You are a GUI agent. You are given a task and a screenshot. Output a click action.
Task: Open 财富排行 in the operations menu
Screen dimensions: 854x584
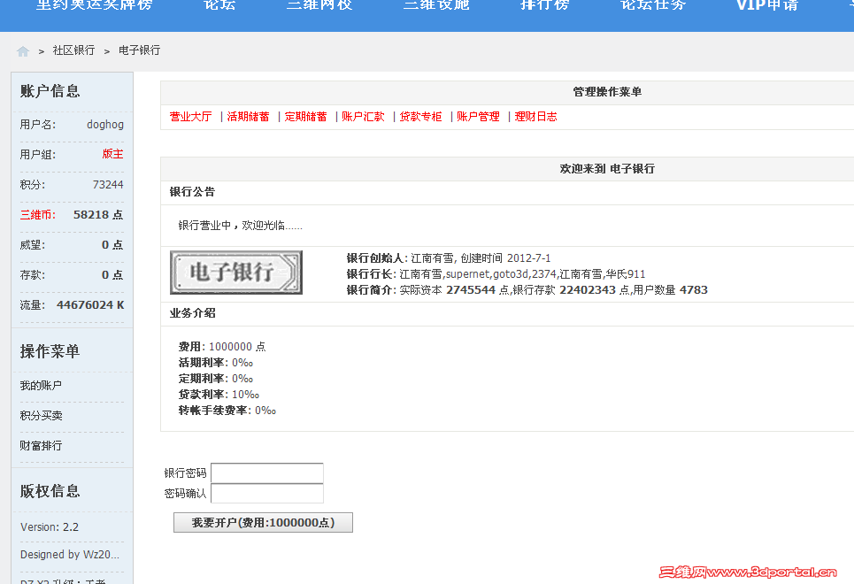[41, 446]
